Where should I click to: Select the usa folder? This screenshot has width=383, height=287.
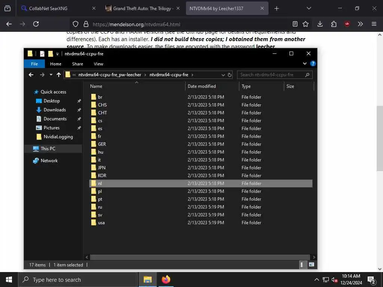pyautogui.click(x=201, y=223)
